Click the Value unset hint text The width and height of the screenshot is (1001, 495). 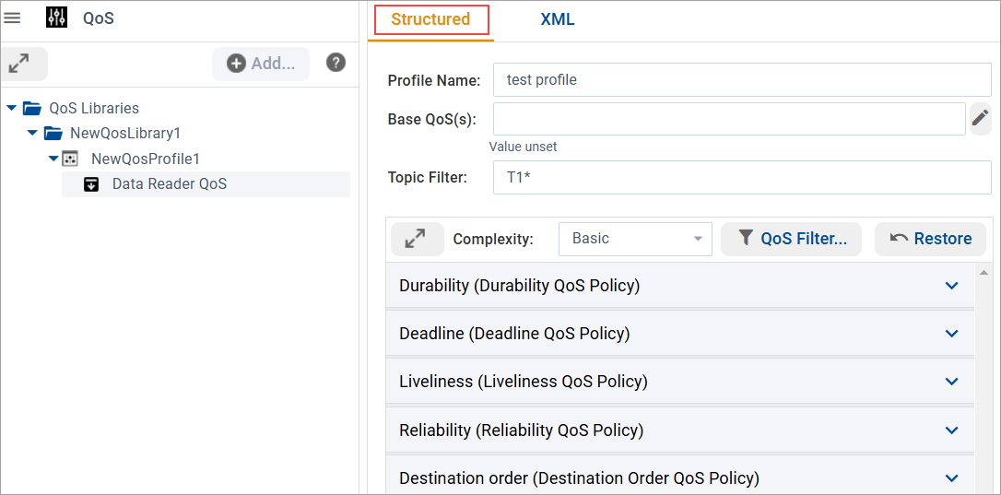tap(523, 147)
